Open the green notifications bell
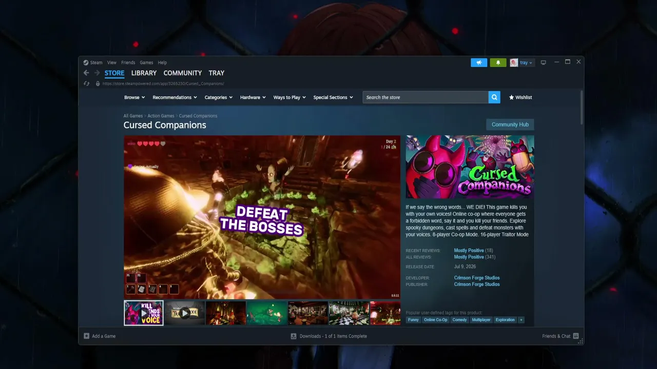 [498, 63]
